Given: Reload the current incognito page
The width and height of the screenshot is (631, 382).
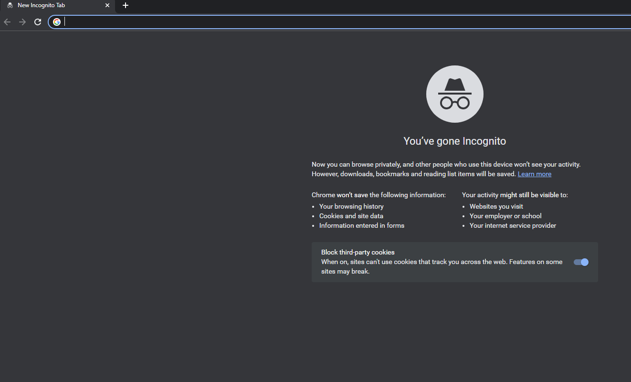Looking at the screenshot, I should tap(38, 21).
